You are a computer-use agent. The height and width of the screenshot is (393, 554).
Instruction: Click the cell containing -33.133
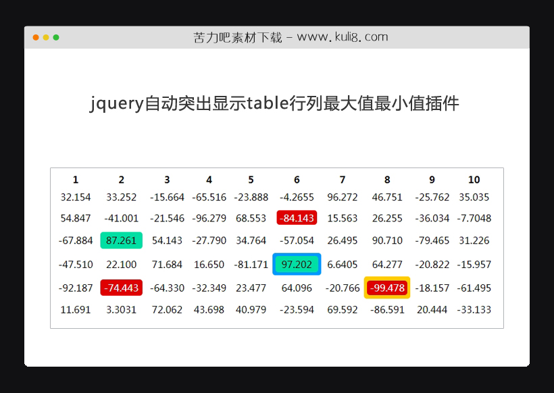click(x=474, y=309)
